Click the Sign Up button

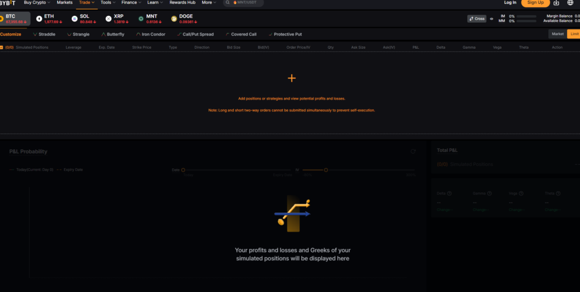[x=535, y=3]
